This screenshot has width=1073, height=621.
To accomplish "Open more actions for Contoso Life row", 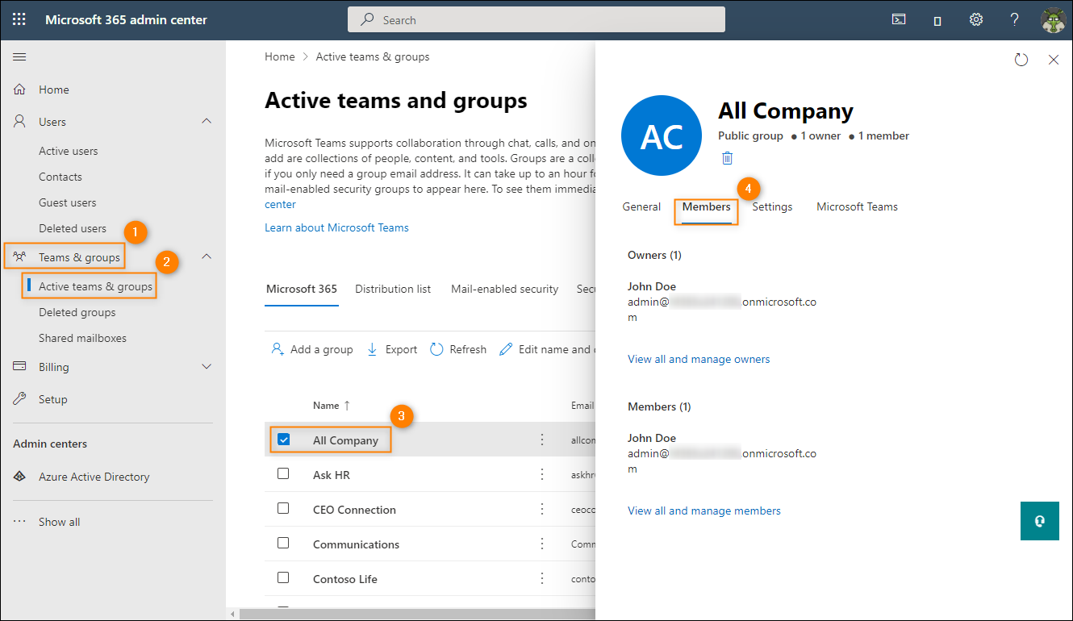I will point(542,578).
